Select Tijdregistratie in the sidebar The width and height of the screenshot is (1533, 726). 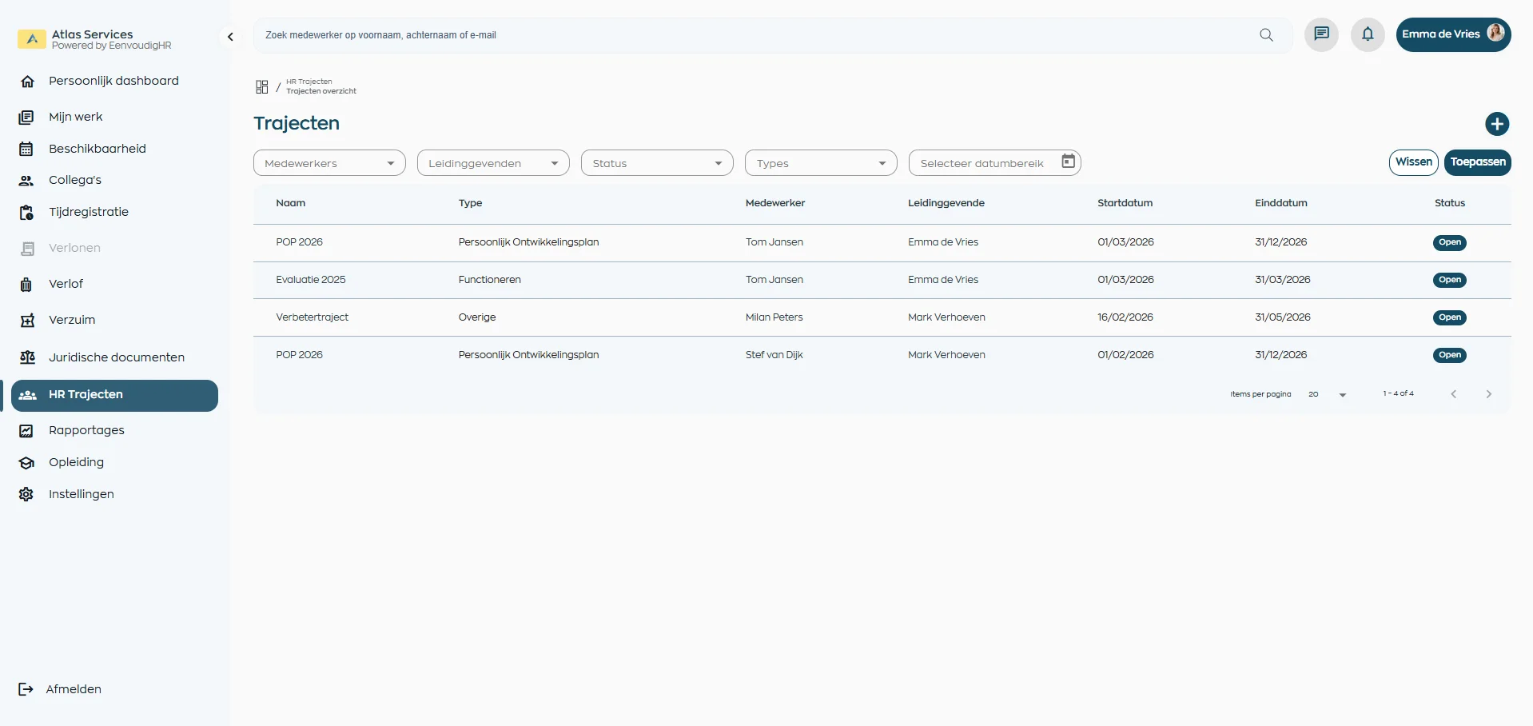coord(88,212)
